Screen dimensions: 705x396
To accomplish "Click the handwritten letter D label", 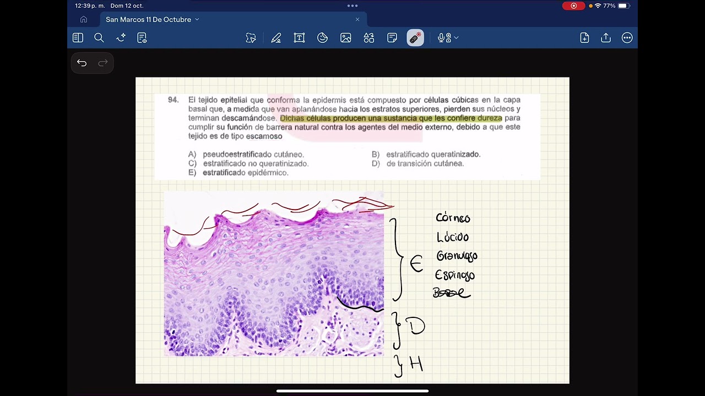I will pos(415,326).
